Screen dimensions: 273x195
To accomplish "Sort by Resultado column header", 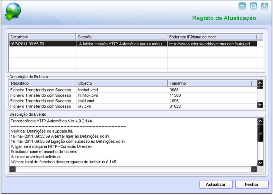I will tap(43, 83).
